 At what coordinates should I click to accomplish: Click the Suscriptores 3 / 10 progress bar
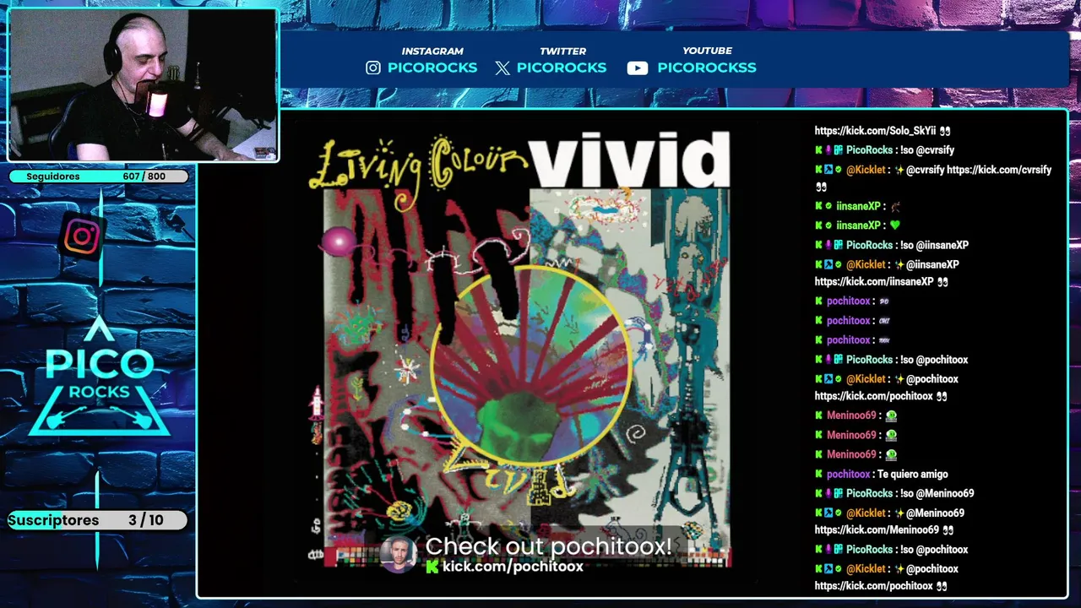click(x=98, y=520)
